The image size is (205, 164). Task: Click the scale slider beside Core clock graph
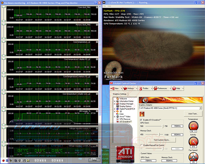click(4, 14)
